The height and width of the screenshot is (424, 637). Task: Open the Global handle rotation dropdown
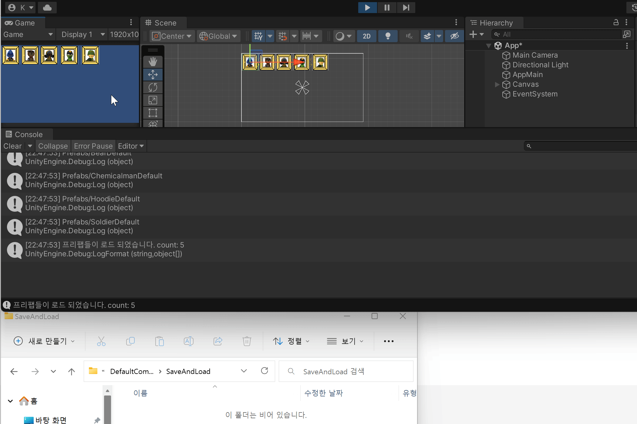[x=218, y=36]
